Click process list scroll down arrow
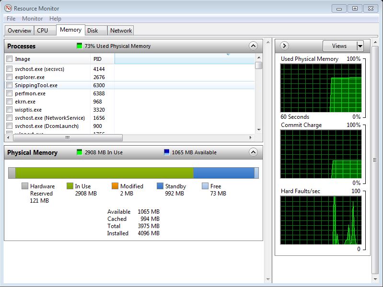Image resolution: width=383 pixels, height=287 pixels. click(259, 129)
